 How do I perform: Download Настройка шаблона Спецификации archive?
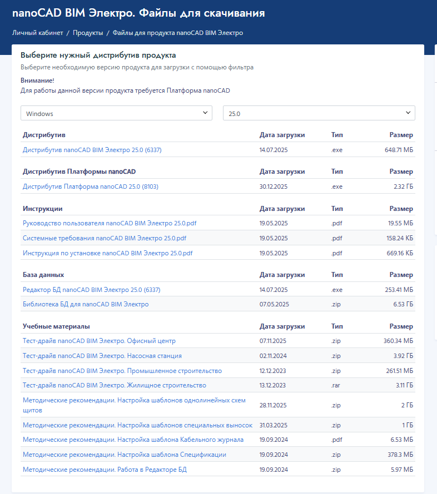click(x=124, y=455)
